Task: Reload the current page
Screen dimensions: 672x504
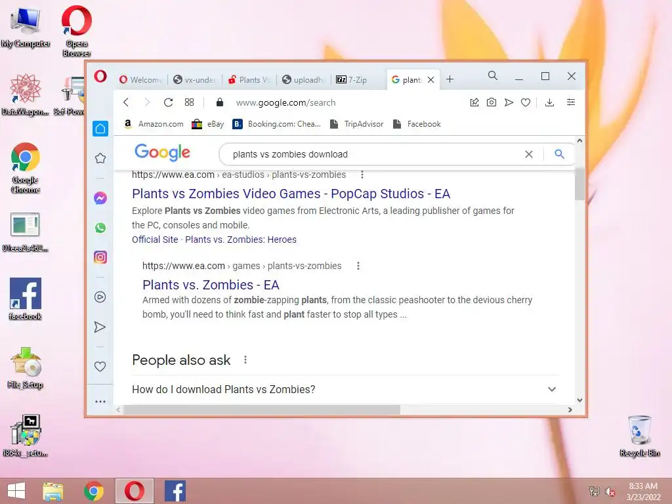Action: point(168,102)
